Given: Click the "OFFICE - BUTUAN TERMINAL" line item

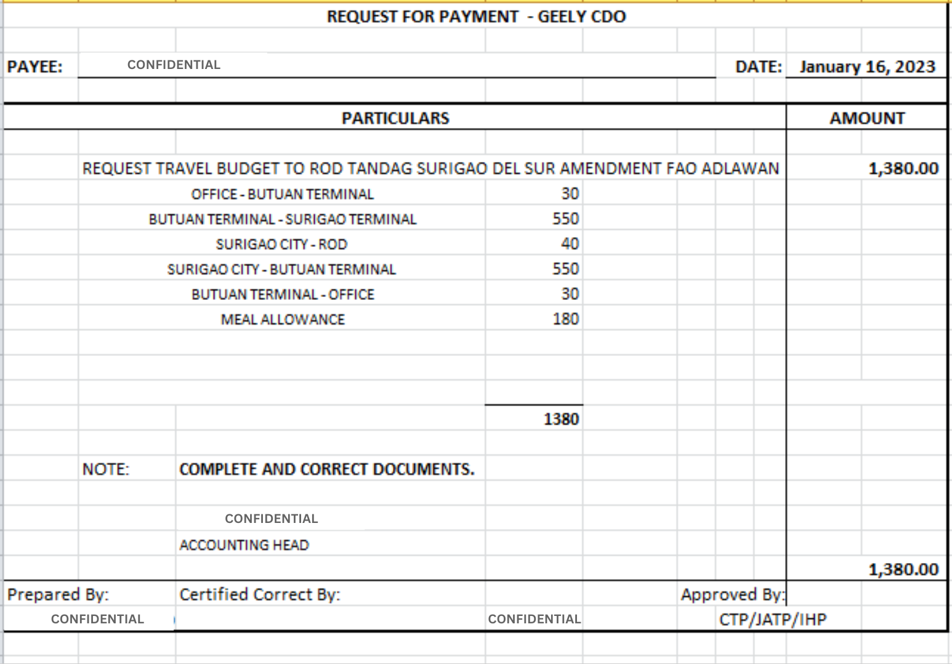Looking at the screenshot, I should tap(282, 194).
